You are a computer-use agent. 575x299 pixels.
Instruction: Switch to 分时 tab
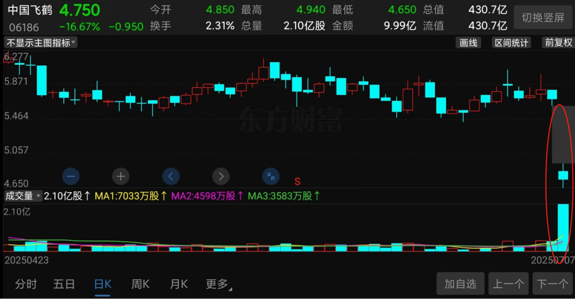click(x=26, y=284)
